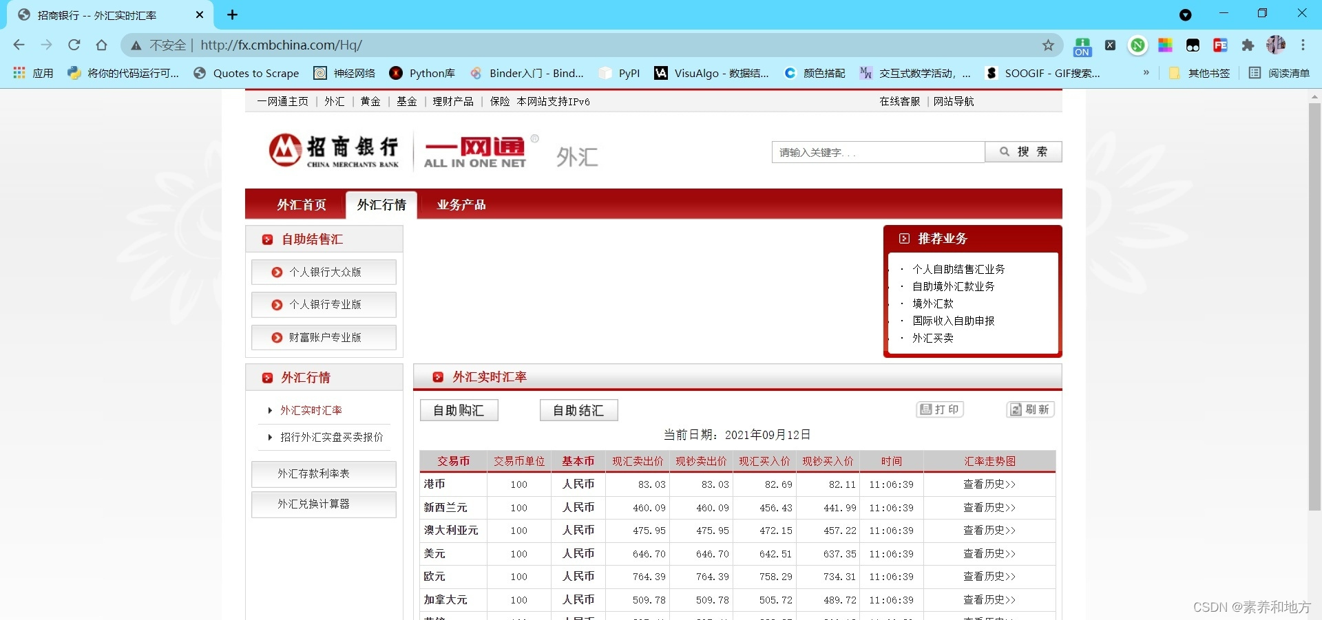Open the 颜色搭配 bookmark
The height and width of the screenshot is (620, 1322).
pos(815,73)
